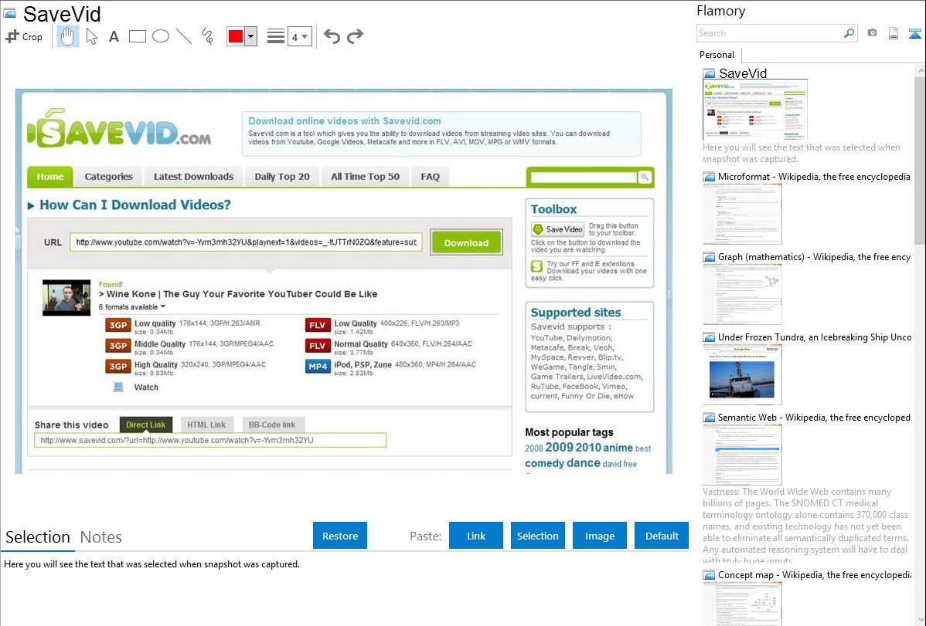
Task: Open the Under Frozen Tundra snapshot title
Action: 815,337
